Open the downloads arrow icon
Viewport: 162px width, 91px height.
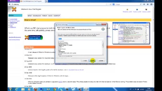(x=144, y=4)
